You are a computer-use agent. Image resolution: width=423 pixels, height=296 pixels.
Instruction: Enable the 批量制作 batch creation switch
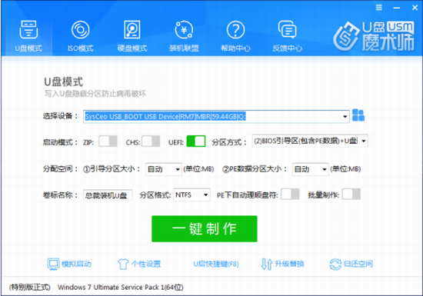pyautogui.click(x=351, y=195)
